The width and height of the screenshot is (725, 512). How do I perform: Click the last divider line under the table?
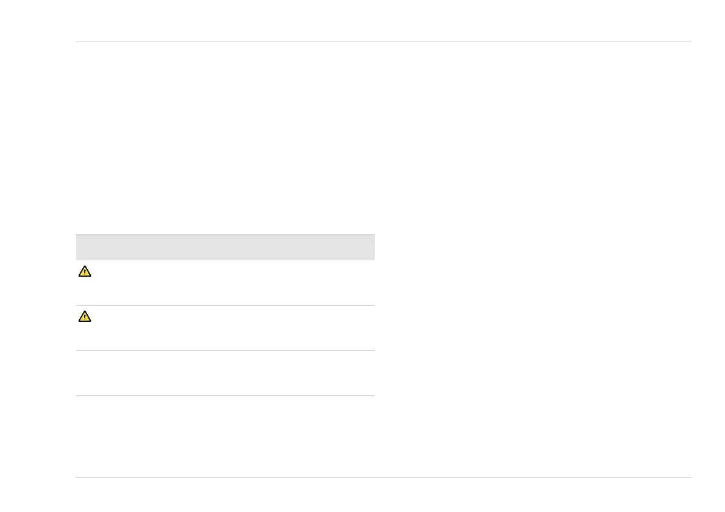(x=225, y=396)
